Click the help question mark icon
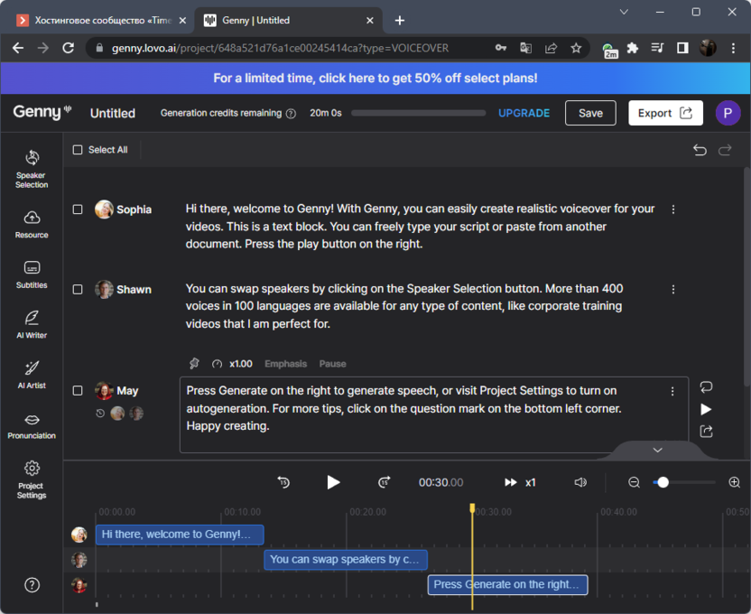Viewport: 751px width, 614px height. pyautogui.click(x=32, y=584)
